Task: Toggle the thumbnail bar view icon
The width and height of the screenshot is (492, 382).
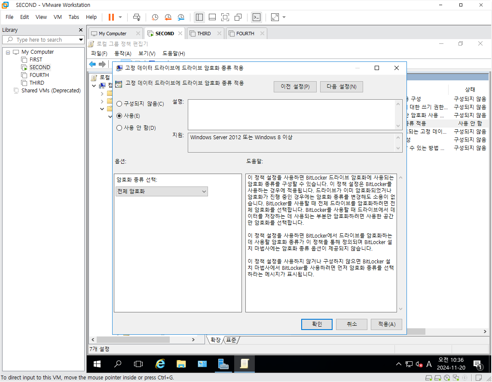Action: (x=212, y=17)
